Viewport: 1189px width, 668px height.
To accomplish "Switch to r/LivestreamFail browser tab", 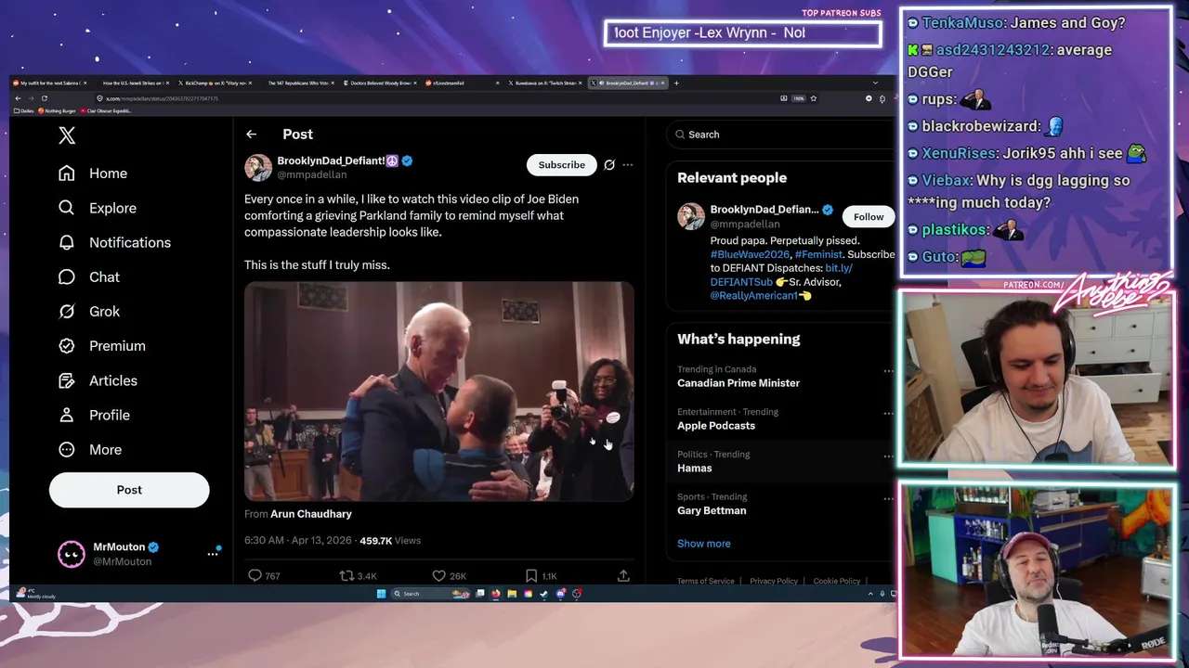I will tap(462, 83).
